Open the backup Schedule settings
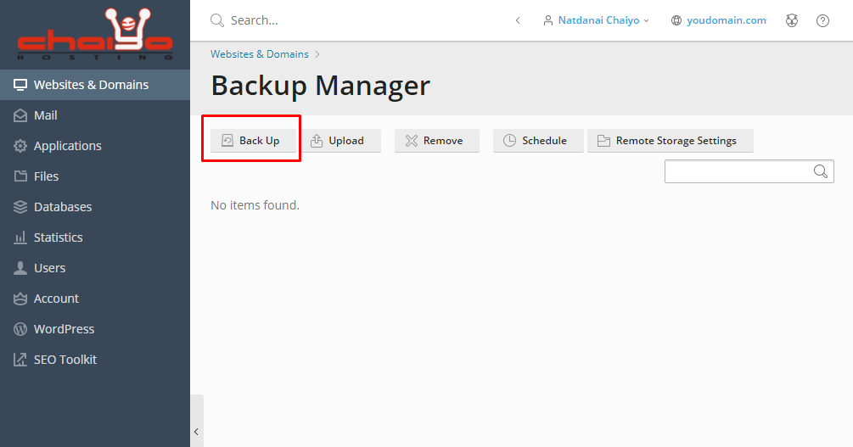The height and width of the screenshot is (447, 853). tap(538, 140)
